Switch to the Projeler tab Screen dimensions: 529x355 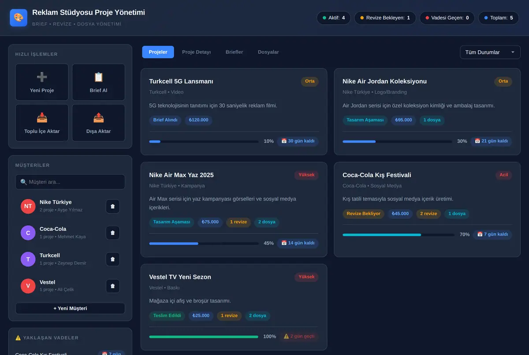[x=158, y=52]
